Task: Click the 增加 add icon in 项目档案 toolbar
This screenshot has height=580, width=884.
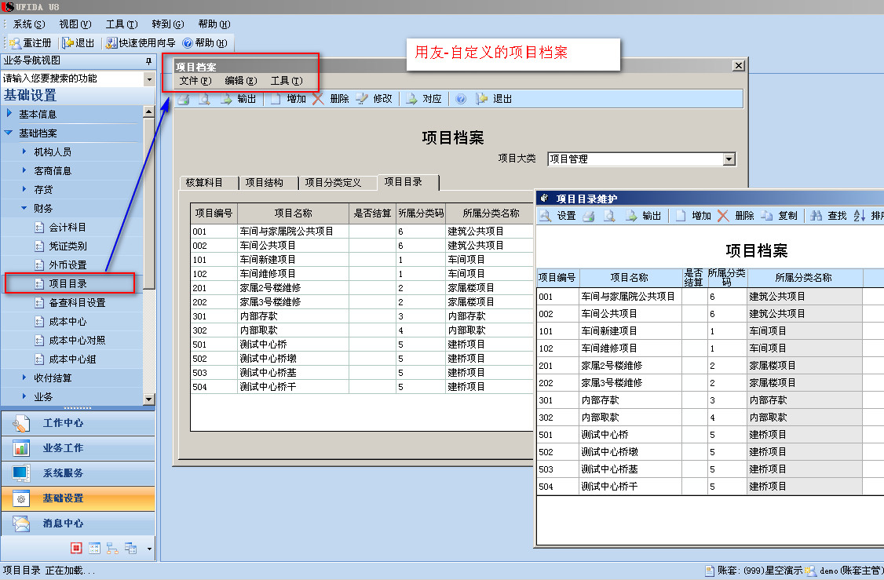Action: 276,99
